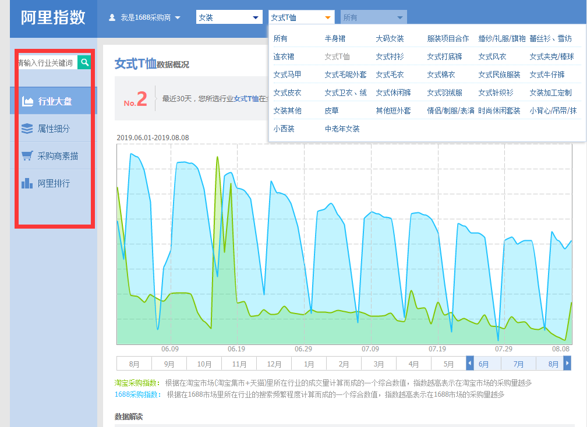Viewport: 587px width, 427px height.
Task: Click the 女式T恤 link in ranking sentence
Action: 246,98
